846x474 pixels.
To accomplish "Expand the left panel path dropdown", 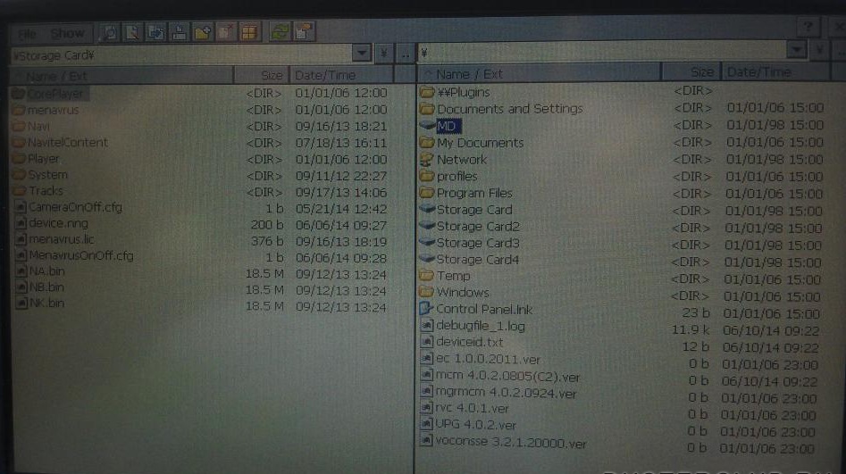I will [x=362, y=54].
